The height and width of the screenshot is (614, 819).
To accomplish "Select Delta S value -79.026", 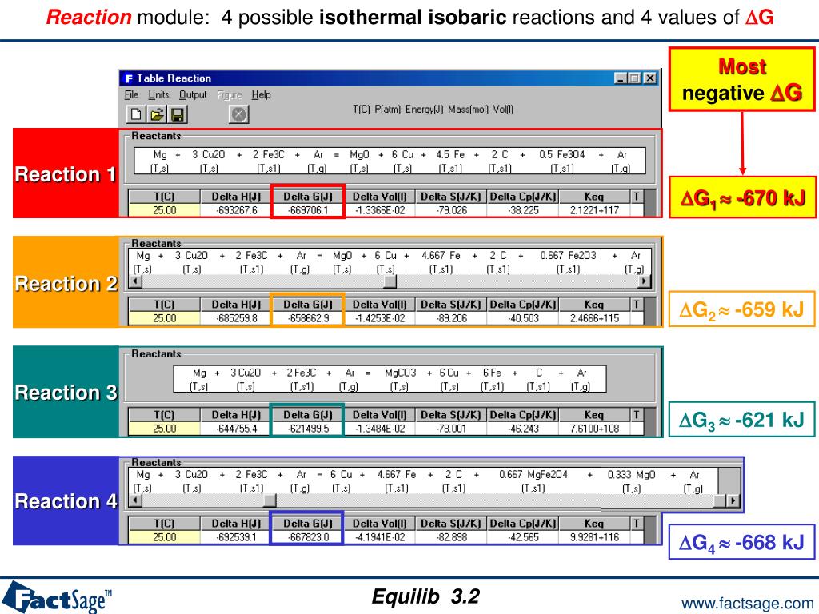I will (451, 210).
